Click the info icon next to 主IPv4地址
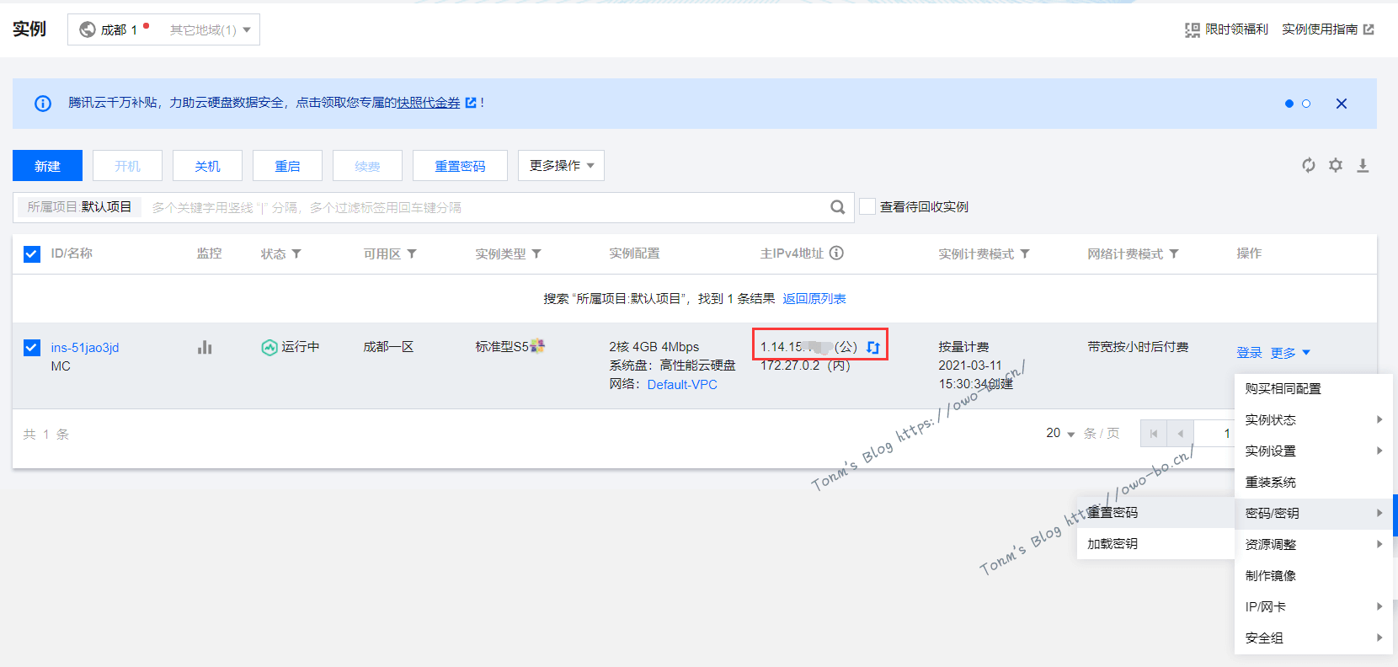The width and height of the screenshot is (1398, 667). [x=836, y=253]
